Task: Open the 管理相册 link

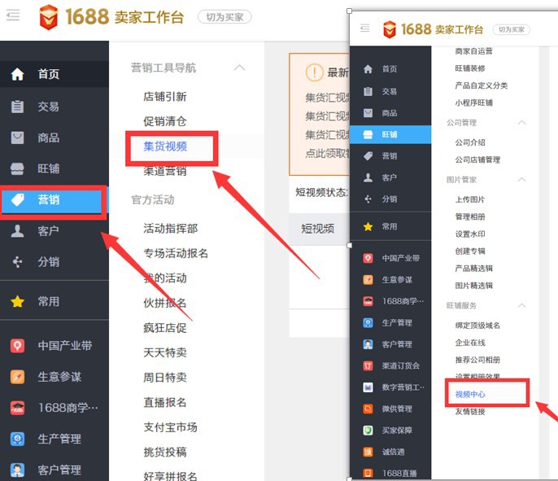Action: click(470, 216)
